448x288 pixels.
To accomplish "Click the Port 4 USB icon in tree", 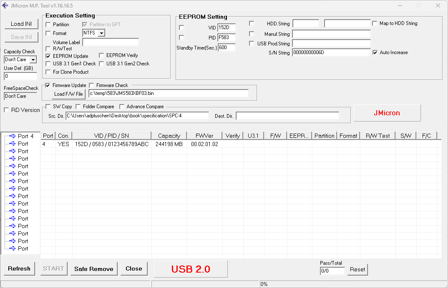I will point(13,136).
